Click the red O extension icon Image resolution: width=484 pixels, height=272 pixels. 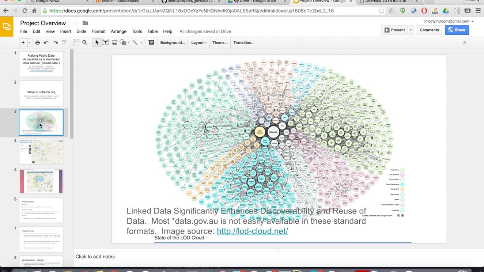point(424,11)
